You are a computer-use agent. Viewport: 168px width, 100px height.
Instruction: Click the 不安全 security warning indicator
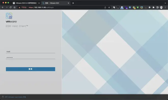(x=23, y=7)
